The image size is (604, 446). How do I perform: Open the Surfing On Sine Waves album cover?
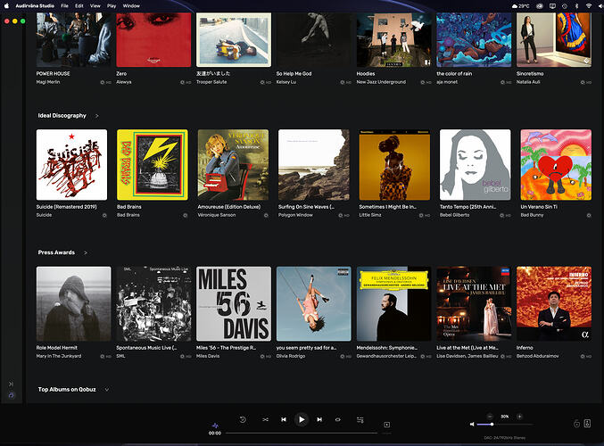(x=314, y=164)
